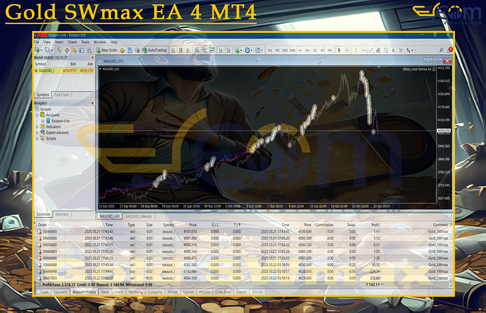Image resolution: width=486 pixels, height=313 pixels.
Task: Click the tile windows icon
Action: click(x=212, y=50)
